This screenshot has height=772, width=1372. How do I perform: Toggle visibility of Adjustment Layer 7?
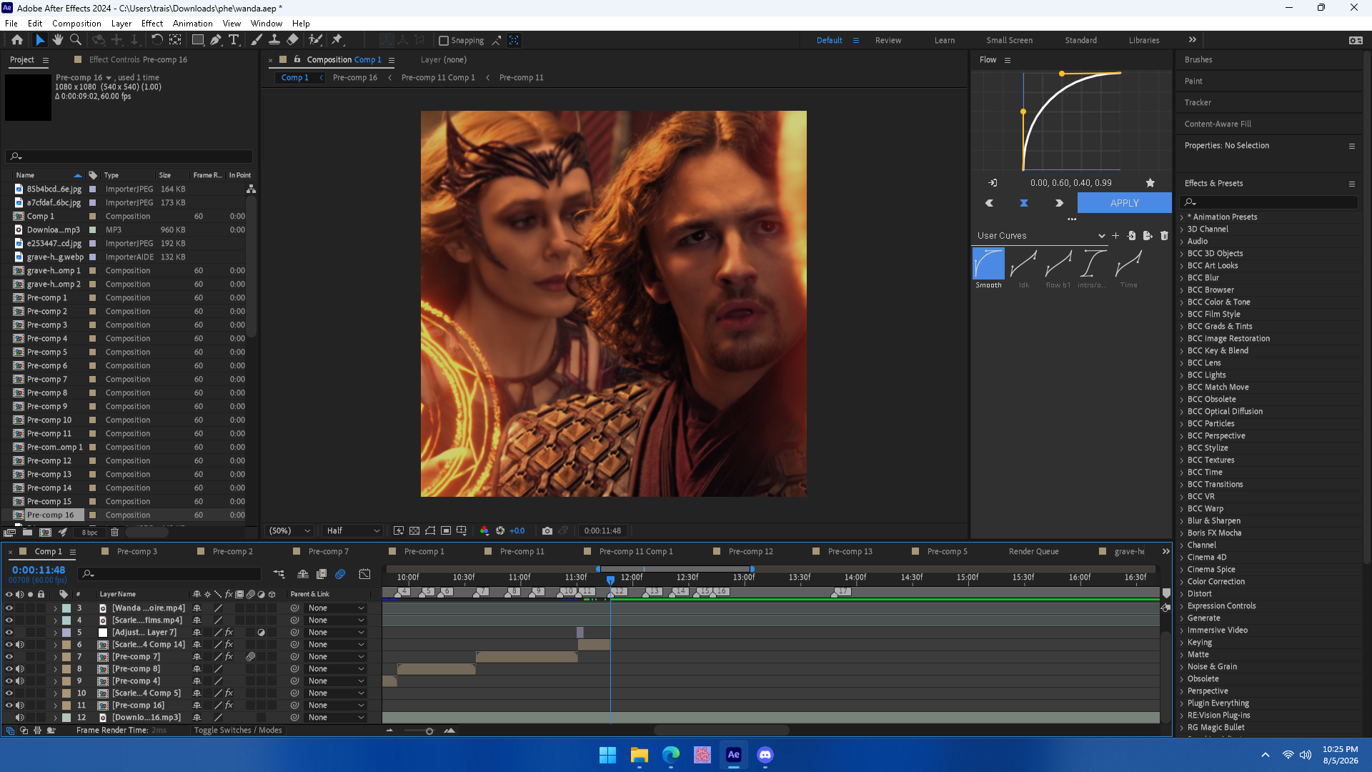[x=9, y=633]
